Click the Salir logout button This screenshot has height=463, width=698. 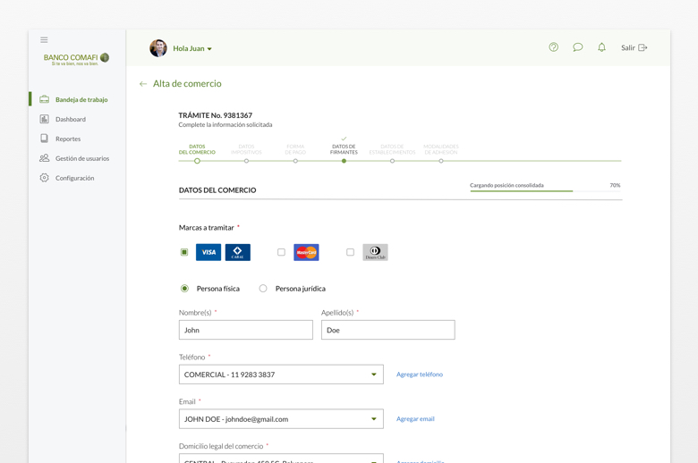pos(634,48)
